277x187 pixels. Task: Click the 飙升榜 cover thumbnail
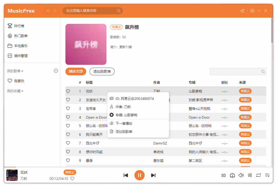(86, 44)
